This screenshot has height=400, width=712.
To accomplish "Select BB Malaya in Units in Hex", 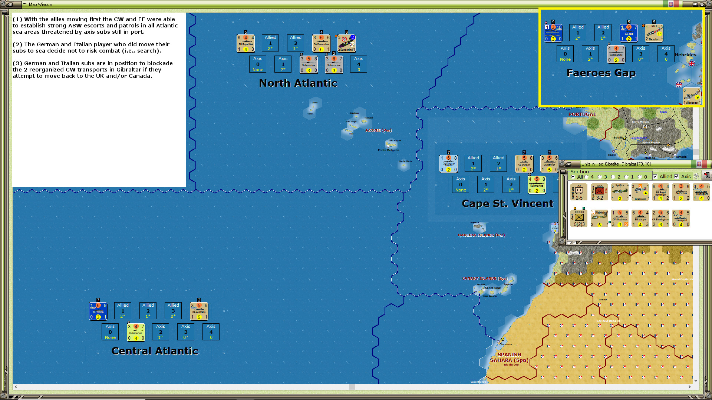I will coord(640,218).
